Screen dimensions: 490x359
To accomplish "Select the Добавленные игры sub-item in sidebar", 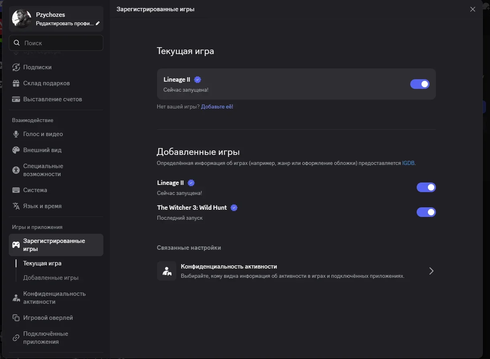I will click(51, 278).
